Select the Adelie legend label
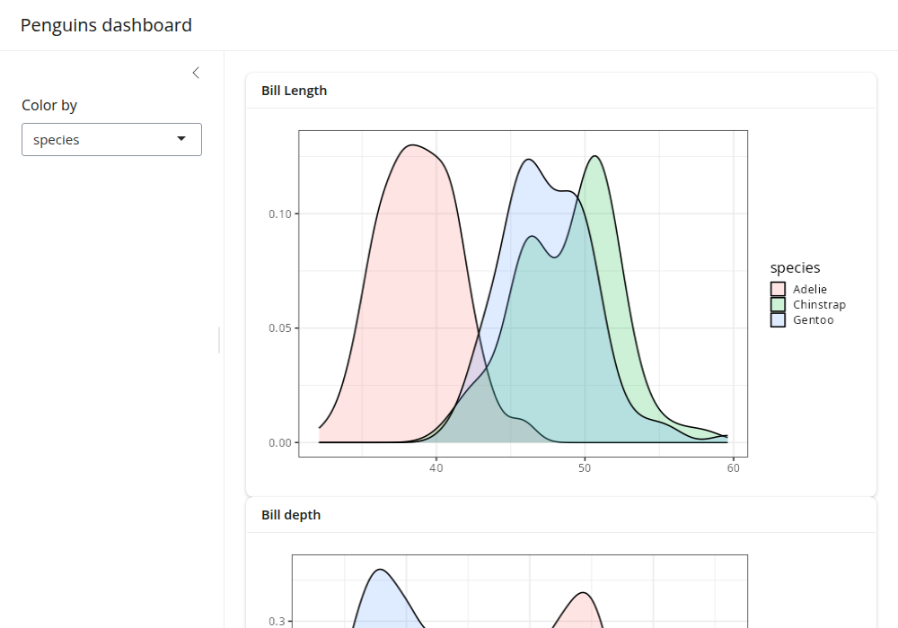This screenshot has width=898, height=628. click(x=809, y=289)
